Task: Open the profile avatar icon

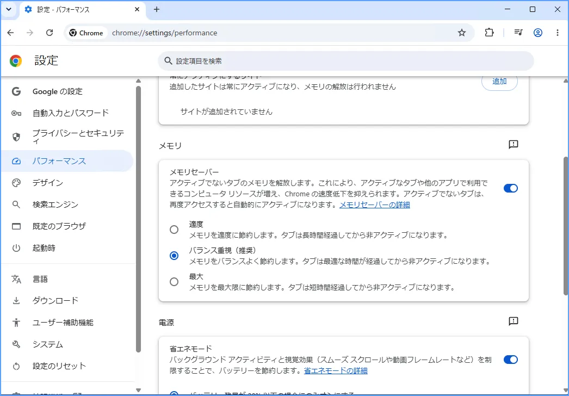Action: point(538,33)
